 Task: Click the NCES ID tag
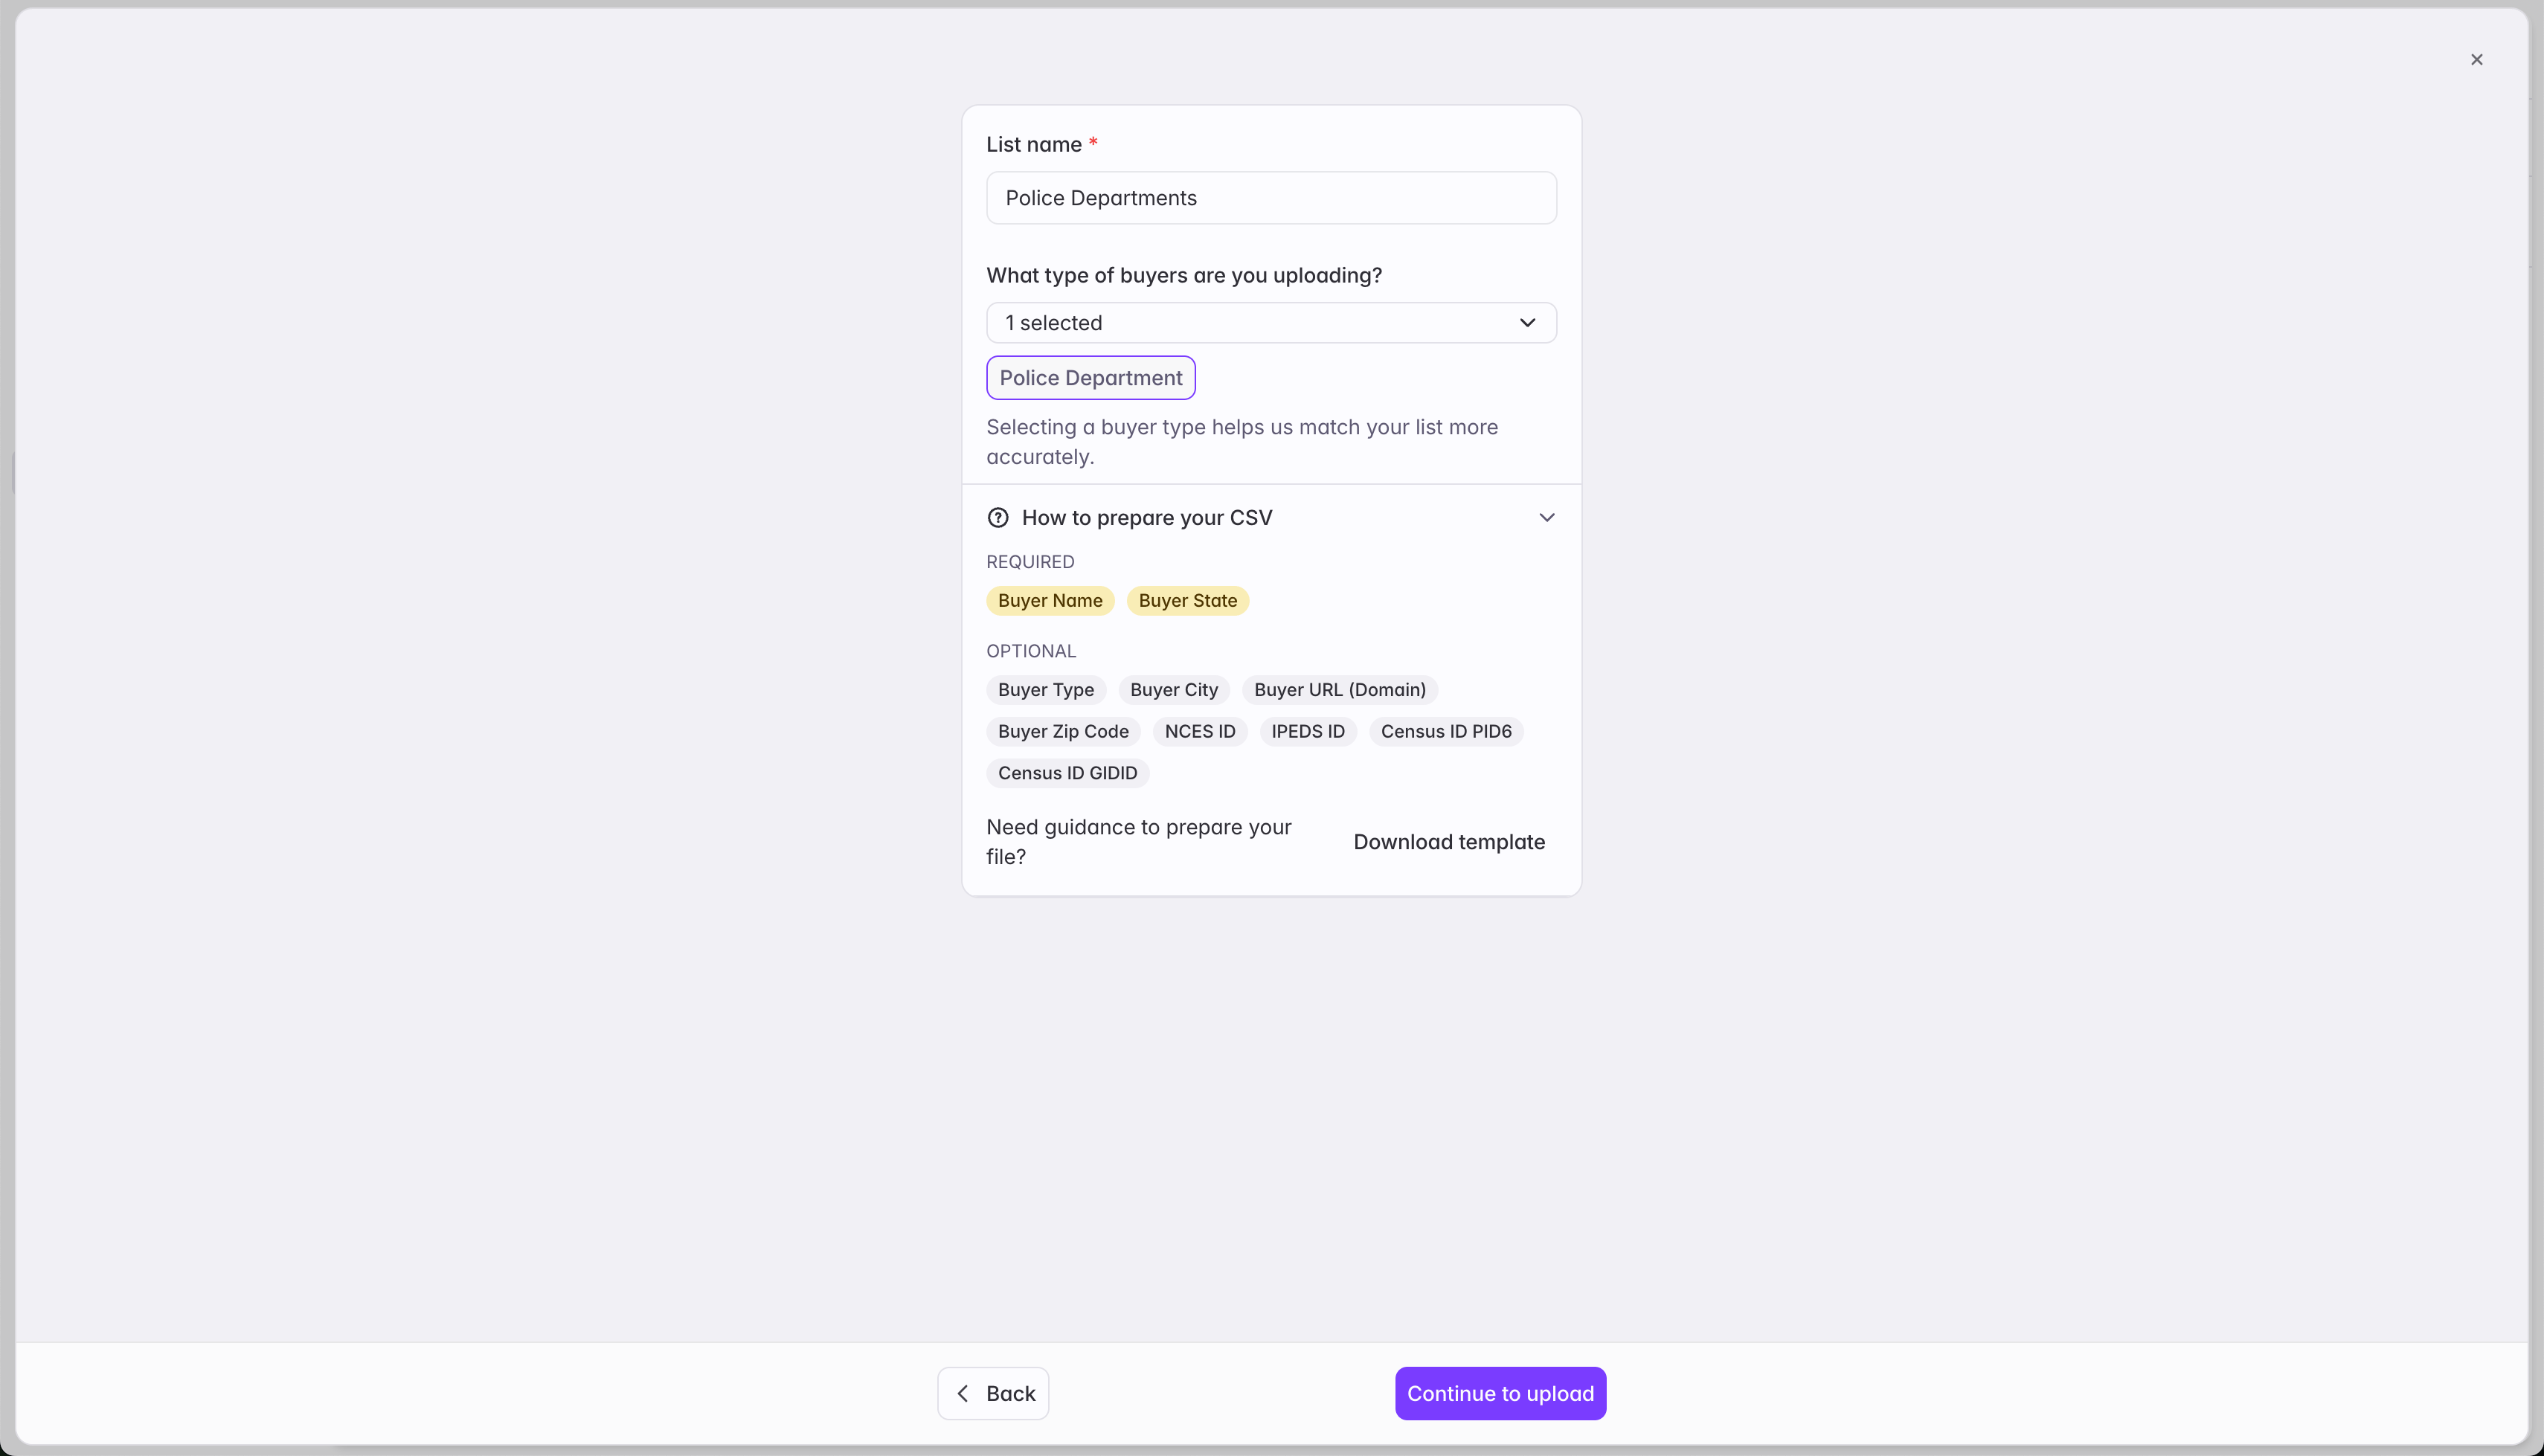[1199, 732]
